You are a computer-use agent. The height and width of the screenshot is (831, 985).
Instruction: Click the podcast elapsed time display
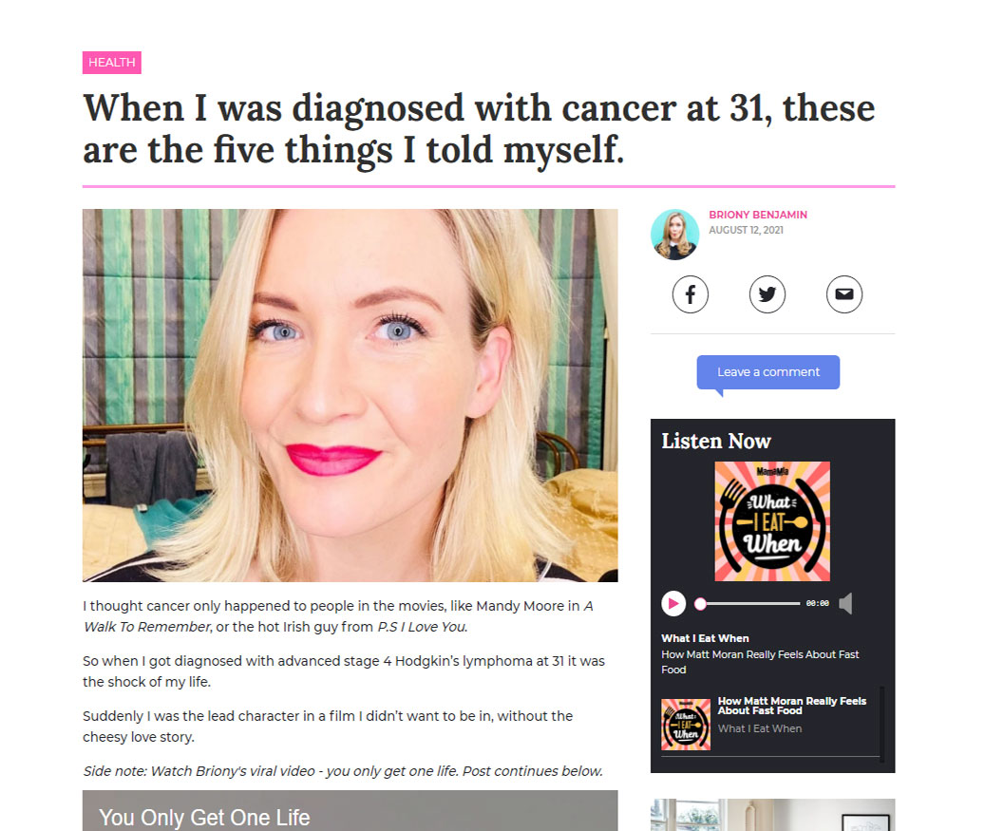tap(817, 604)
